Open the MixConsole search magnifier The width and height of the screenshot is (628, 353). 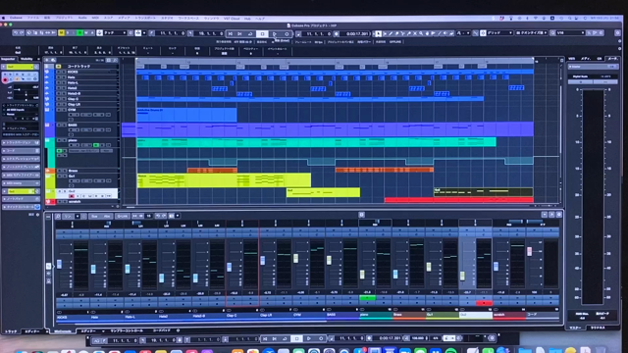point(58,216)
